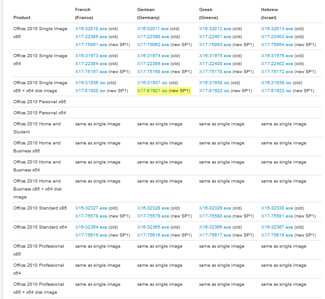This screenshot has height=299, width=325.
Task: Download X17-81923.iso Hebrew SP1 image
Action: (x=276, y=91)
